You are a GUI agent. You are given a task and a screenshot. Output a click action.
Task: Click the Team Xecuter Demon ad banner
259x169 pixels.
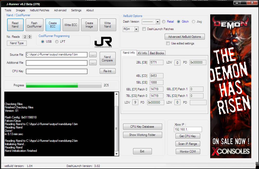click(x=230, y=86)
